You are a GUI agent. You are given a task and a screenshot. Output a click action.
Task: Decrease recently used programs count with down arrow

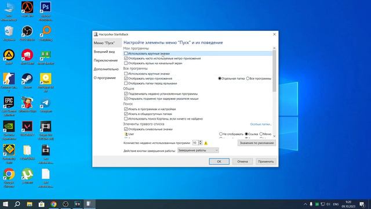point(201,144)
